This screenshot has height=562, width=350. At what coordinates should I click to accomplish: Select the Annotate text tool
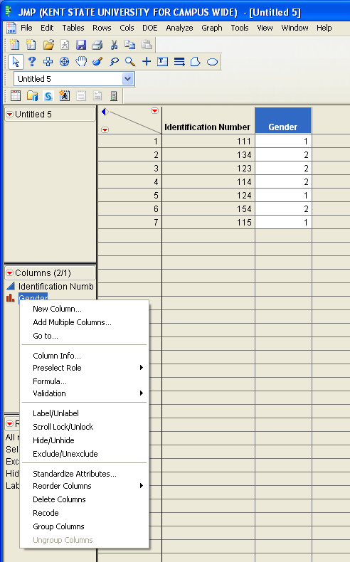click(x=162, y=62)
